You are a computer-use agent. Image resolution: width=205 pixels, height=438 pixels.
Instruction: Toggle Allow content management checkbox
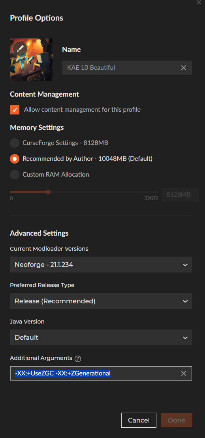click(15, 110)
